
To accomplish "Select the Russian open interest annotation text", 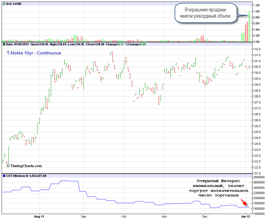I will (219, 188).
